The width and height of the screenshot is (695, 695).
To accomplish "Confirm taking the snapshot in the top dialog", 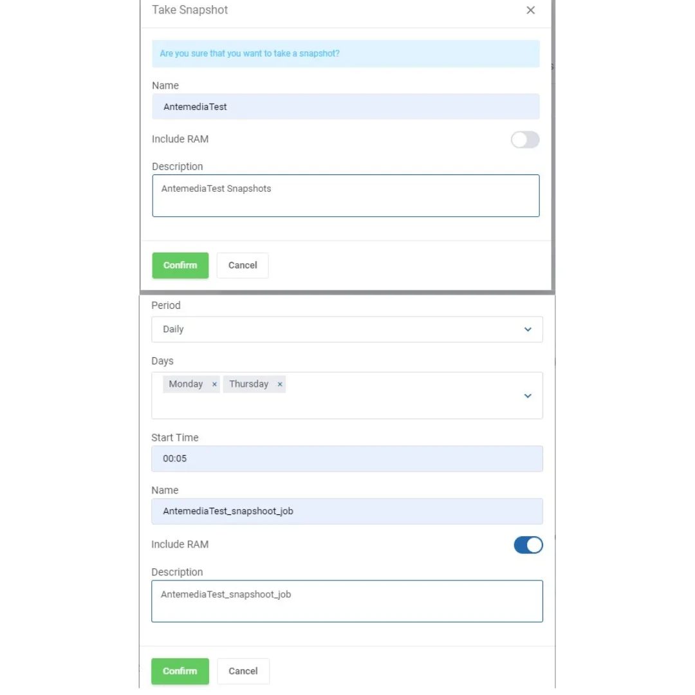I will click(180, 265).
